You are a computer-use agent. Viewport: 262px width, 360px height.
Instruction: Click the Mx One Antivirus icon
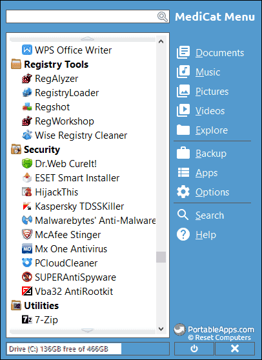[x=27, y=248]
